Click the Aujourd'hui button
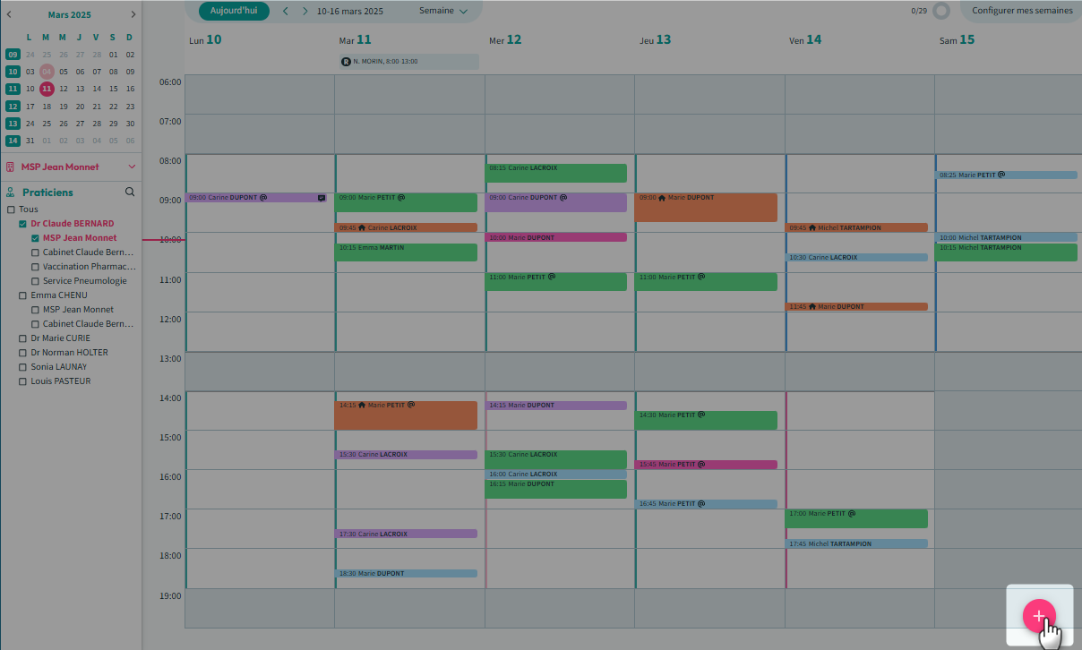Screen dimensions: 1082x650 coord(233,12)
